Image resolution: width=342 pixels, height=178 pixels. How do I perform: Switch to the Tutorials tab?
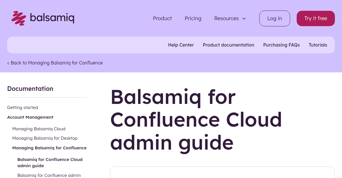click(x=318, y=45)
